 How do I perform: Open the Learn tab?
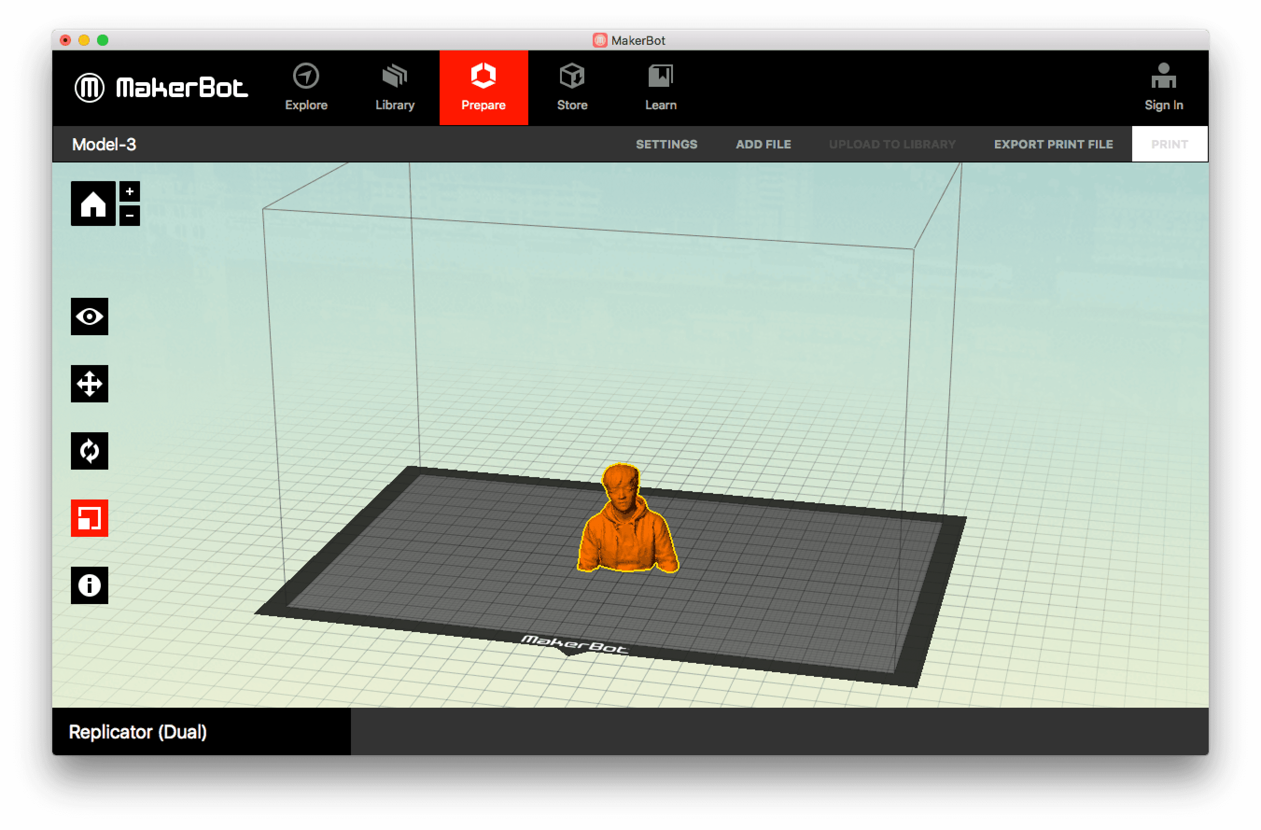661,88
